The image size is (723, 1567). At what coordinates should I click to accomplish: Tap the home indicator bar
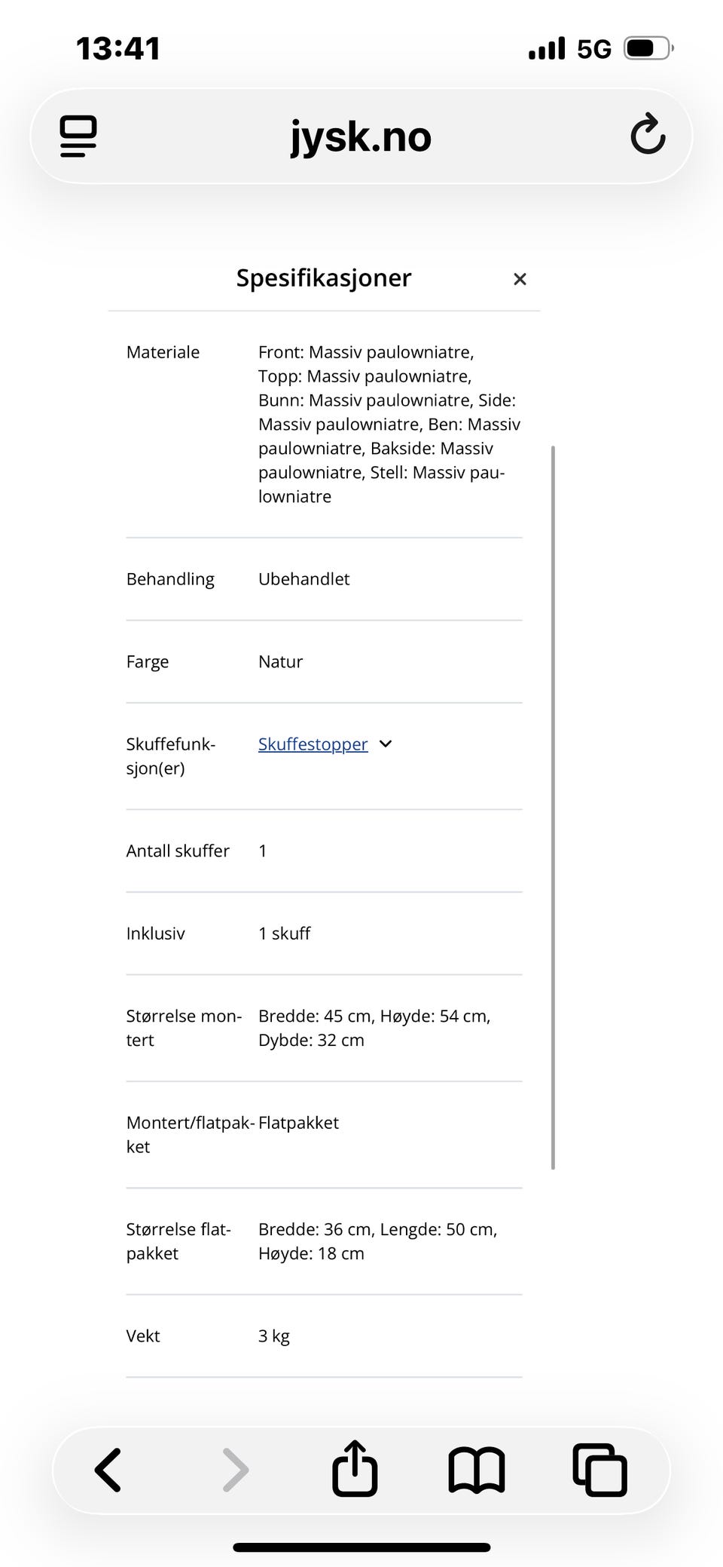[x=361, y=1547]
